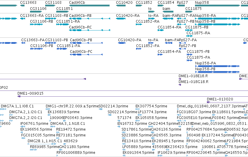Click the EK091364.5prime EST label
The width and height of the screenshot is (248, 157).
pyautogui.click(x=138, y=153)
